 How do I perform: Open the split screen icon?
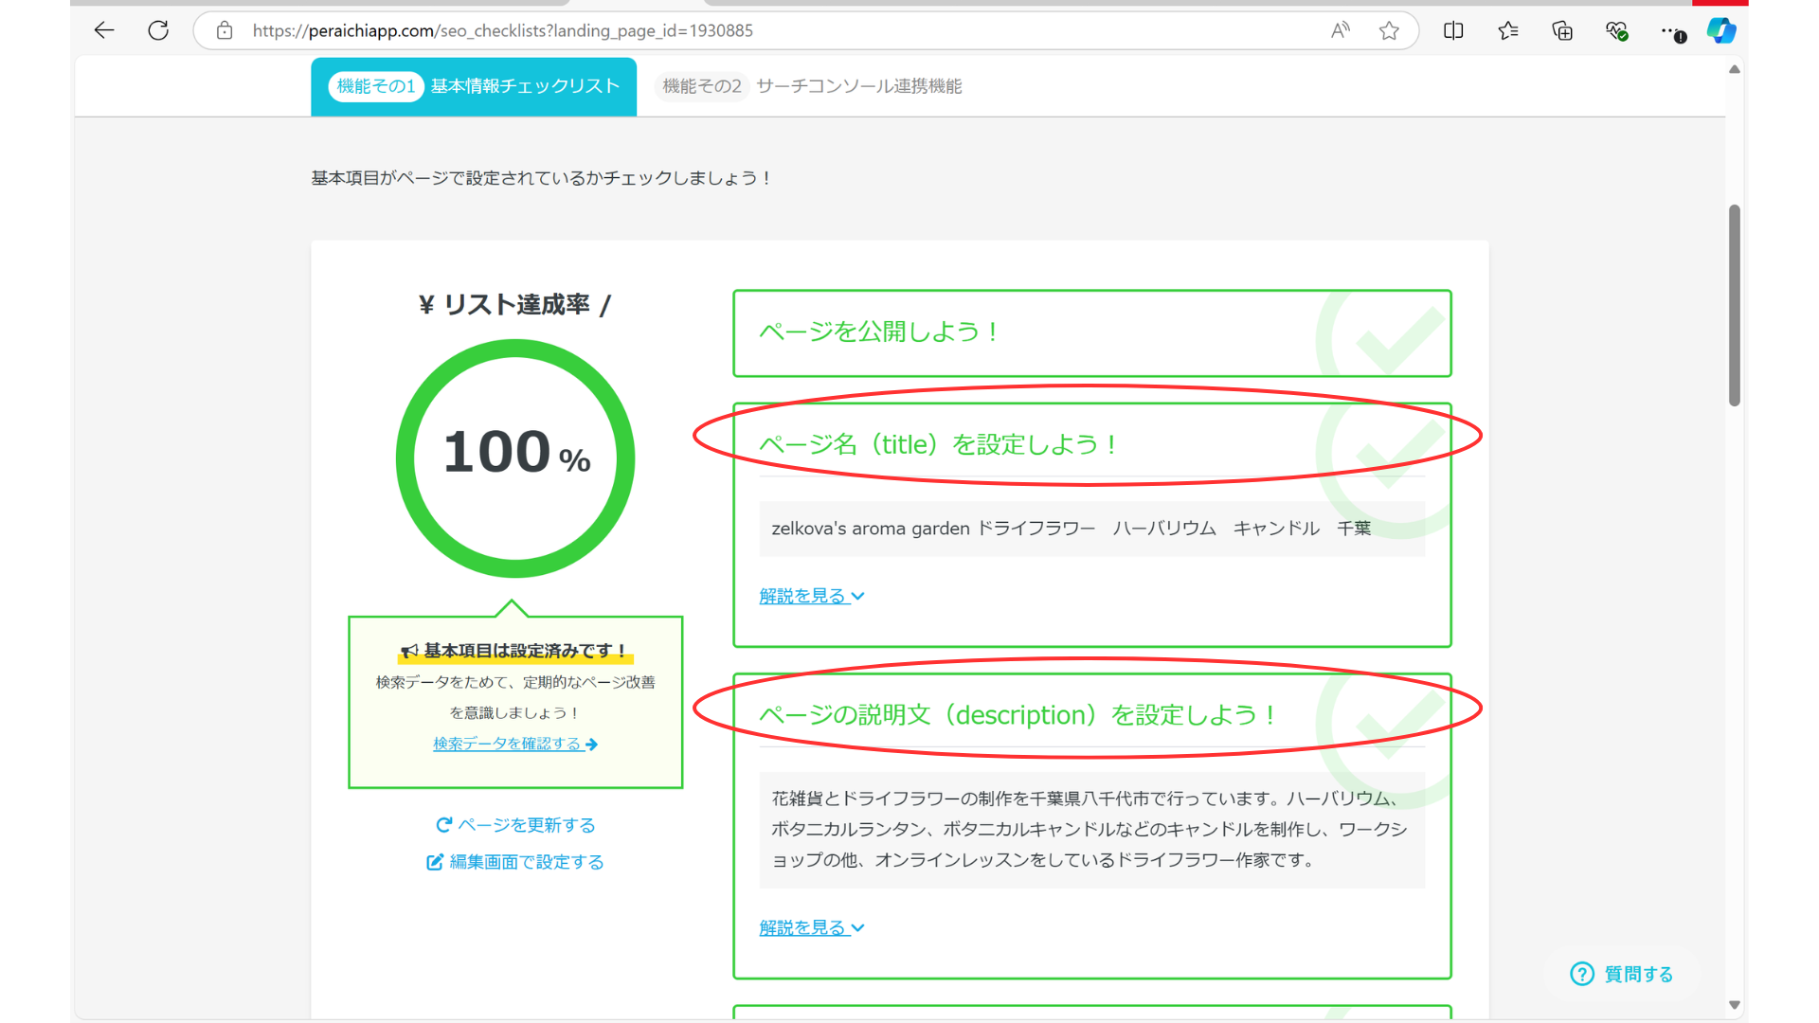(1453, 30)
